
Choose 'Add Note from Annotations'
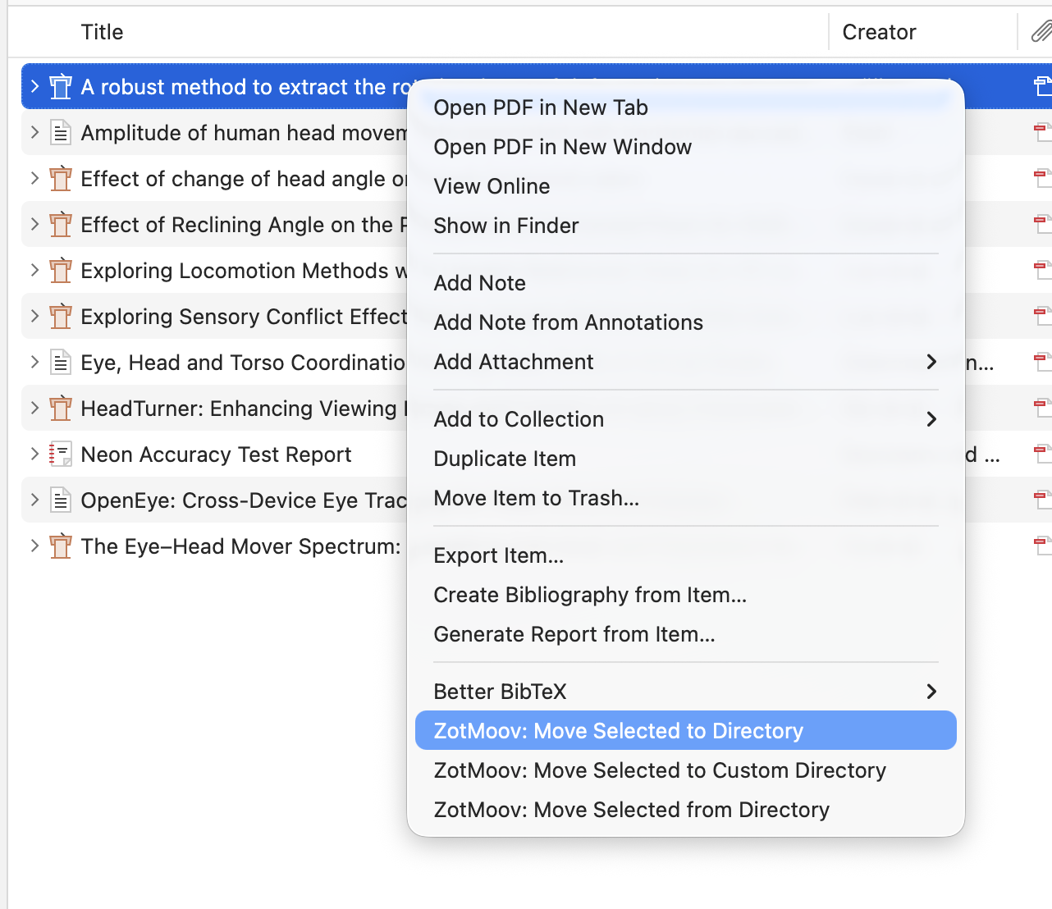point(686,322)
